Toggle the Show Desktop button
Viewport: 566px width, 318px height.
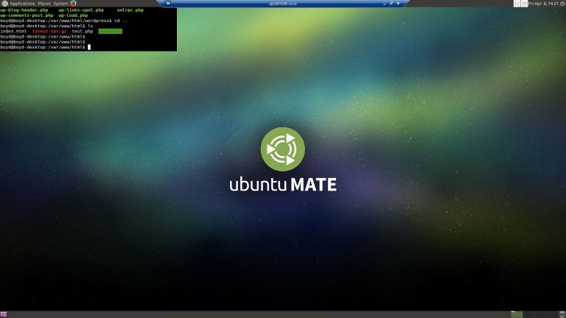[x=4, y=314]
